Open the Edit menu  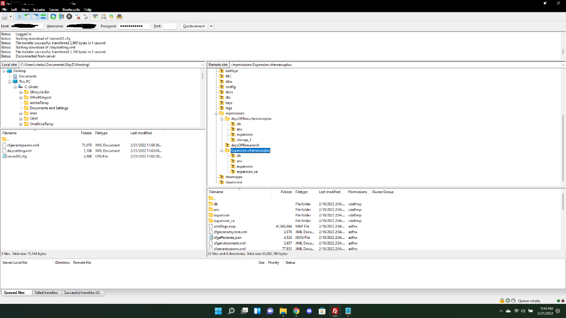click(x=14, y=9)
